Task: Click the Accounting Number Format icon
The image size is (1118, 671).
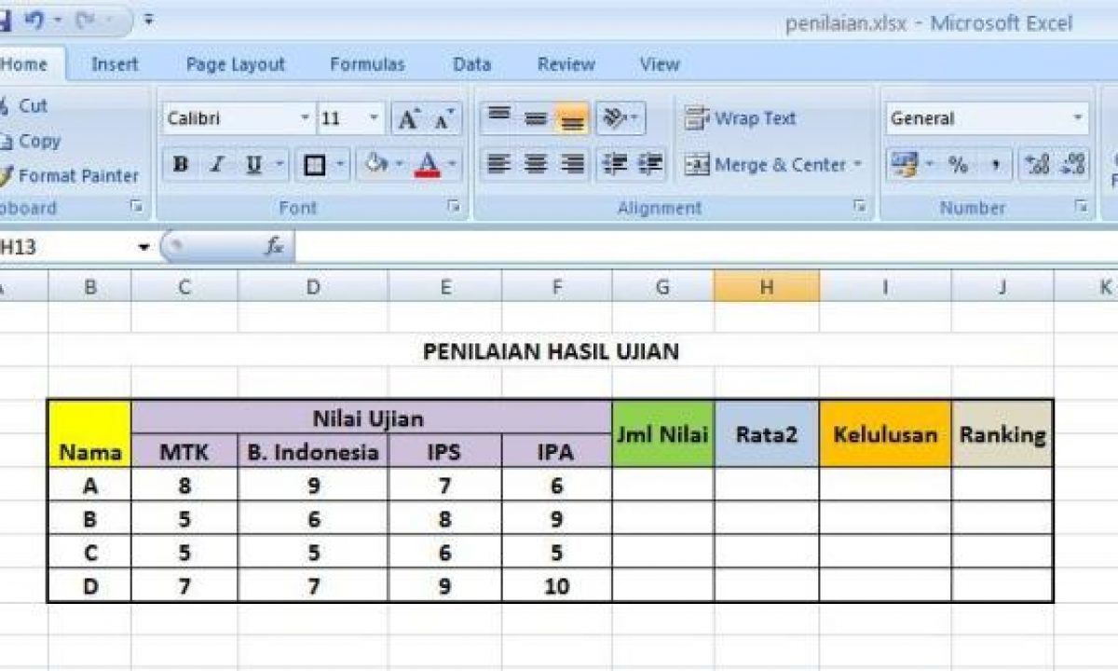Action: [x=904, y=165]
